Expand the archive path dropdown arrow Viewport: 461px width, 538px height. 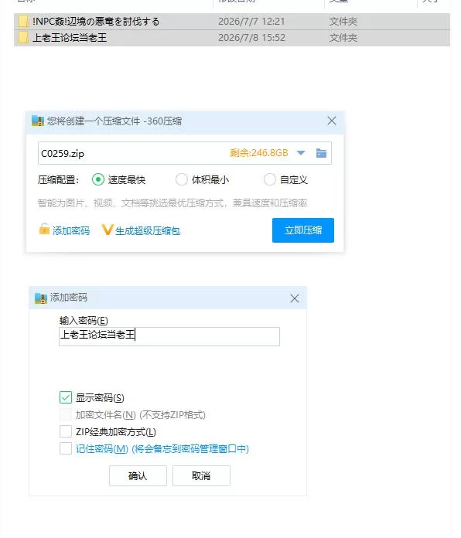click(301, 153)
